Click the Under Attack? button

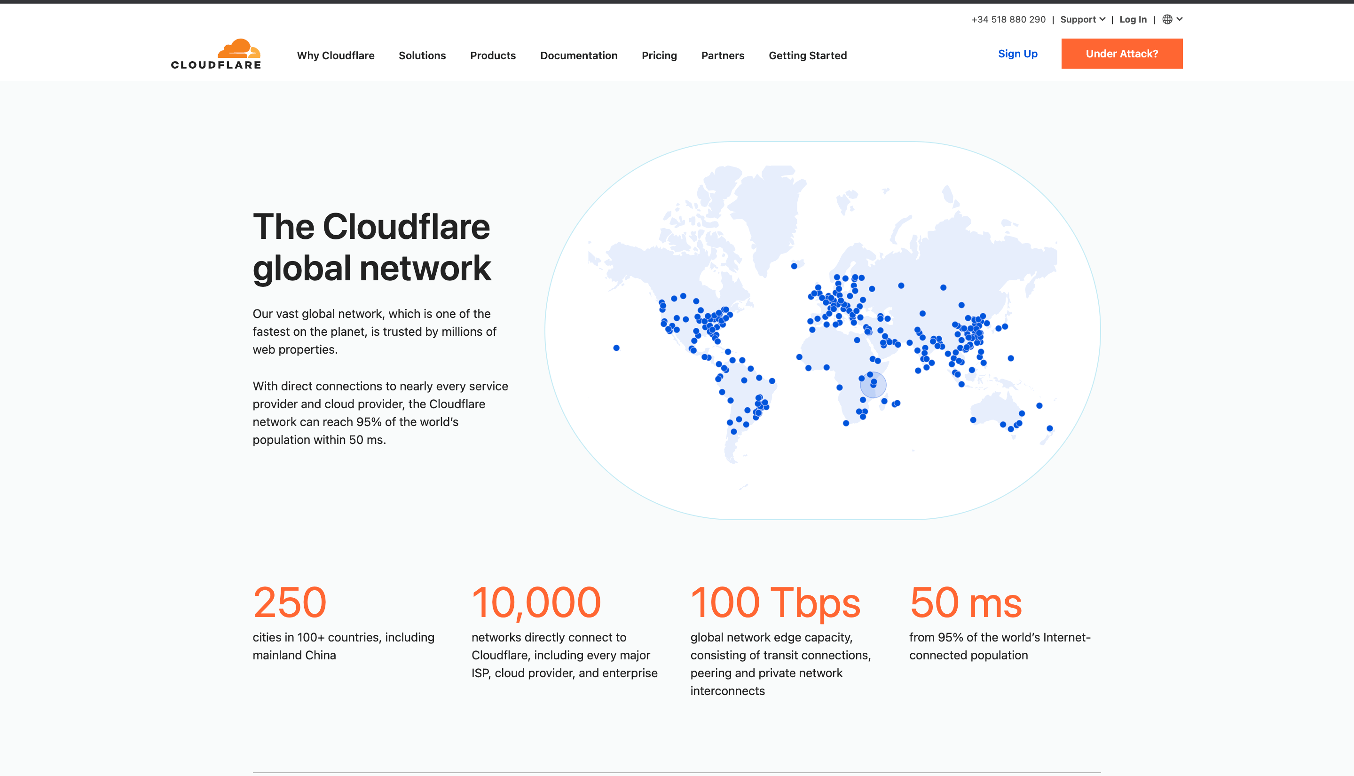[x=1122, y=53]
